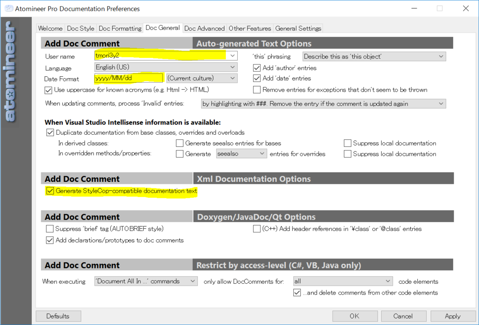Open the Doc Advanced tab
The height and width of the screenshot is (325, 479).
[x=204, y=29]
